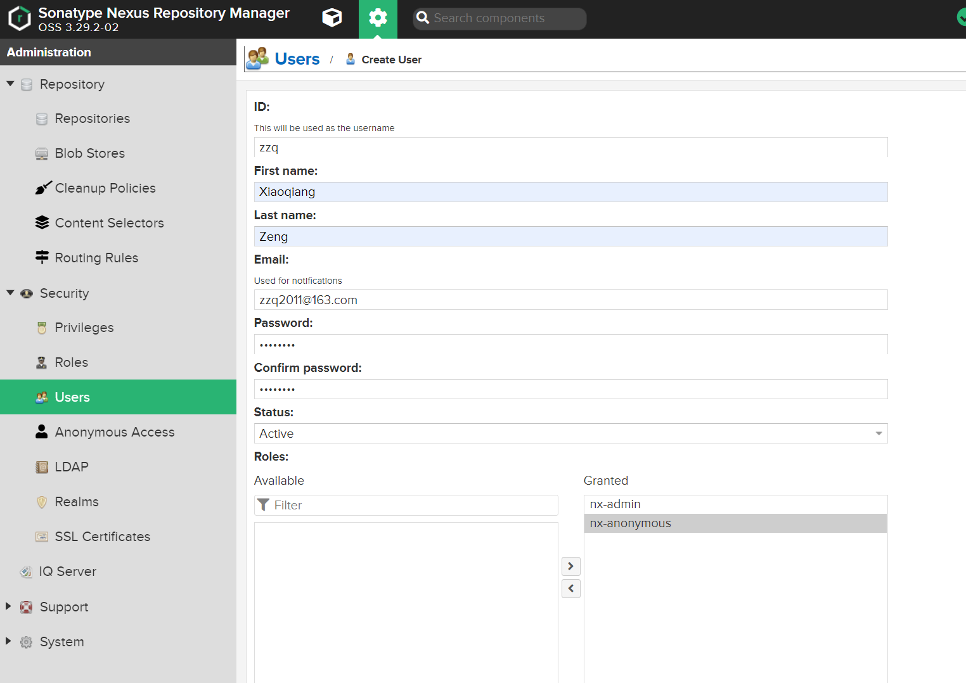The image size is (966, 683).
Task: Click the First name field
Action: coord(570,192)
